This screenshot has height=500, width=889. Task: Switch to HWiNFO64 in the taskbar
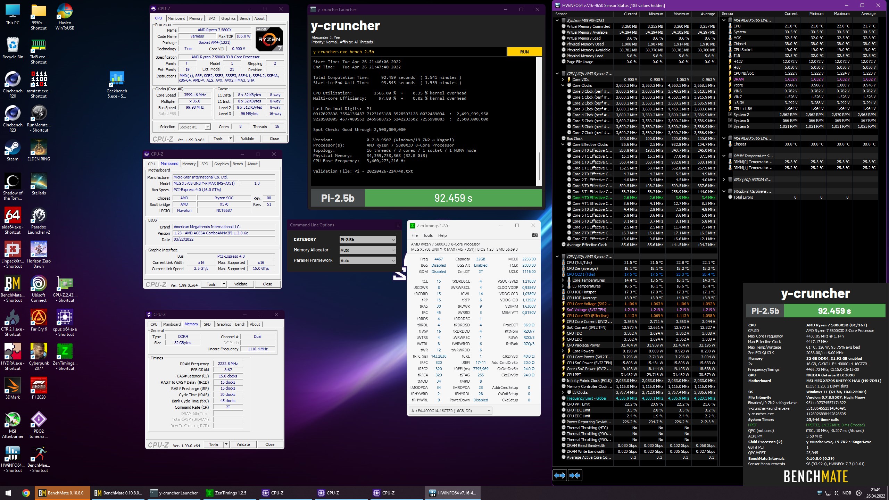click(x=453, y=493)
